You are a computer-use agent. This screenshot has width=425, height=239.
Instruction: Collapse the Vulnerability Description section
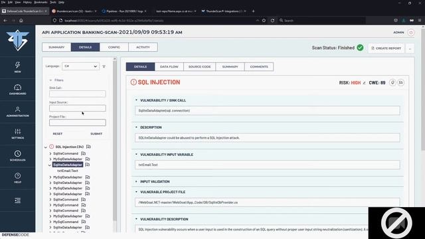coord(136,218)
